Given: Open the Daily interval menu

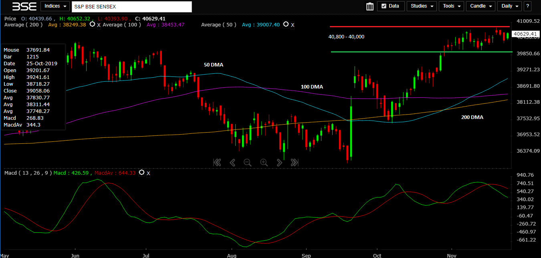Looking at the screenshot, I should pyautogui.click(x=509, y=6).
